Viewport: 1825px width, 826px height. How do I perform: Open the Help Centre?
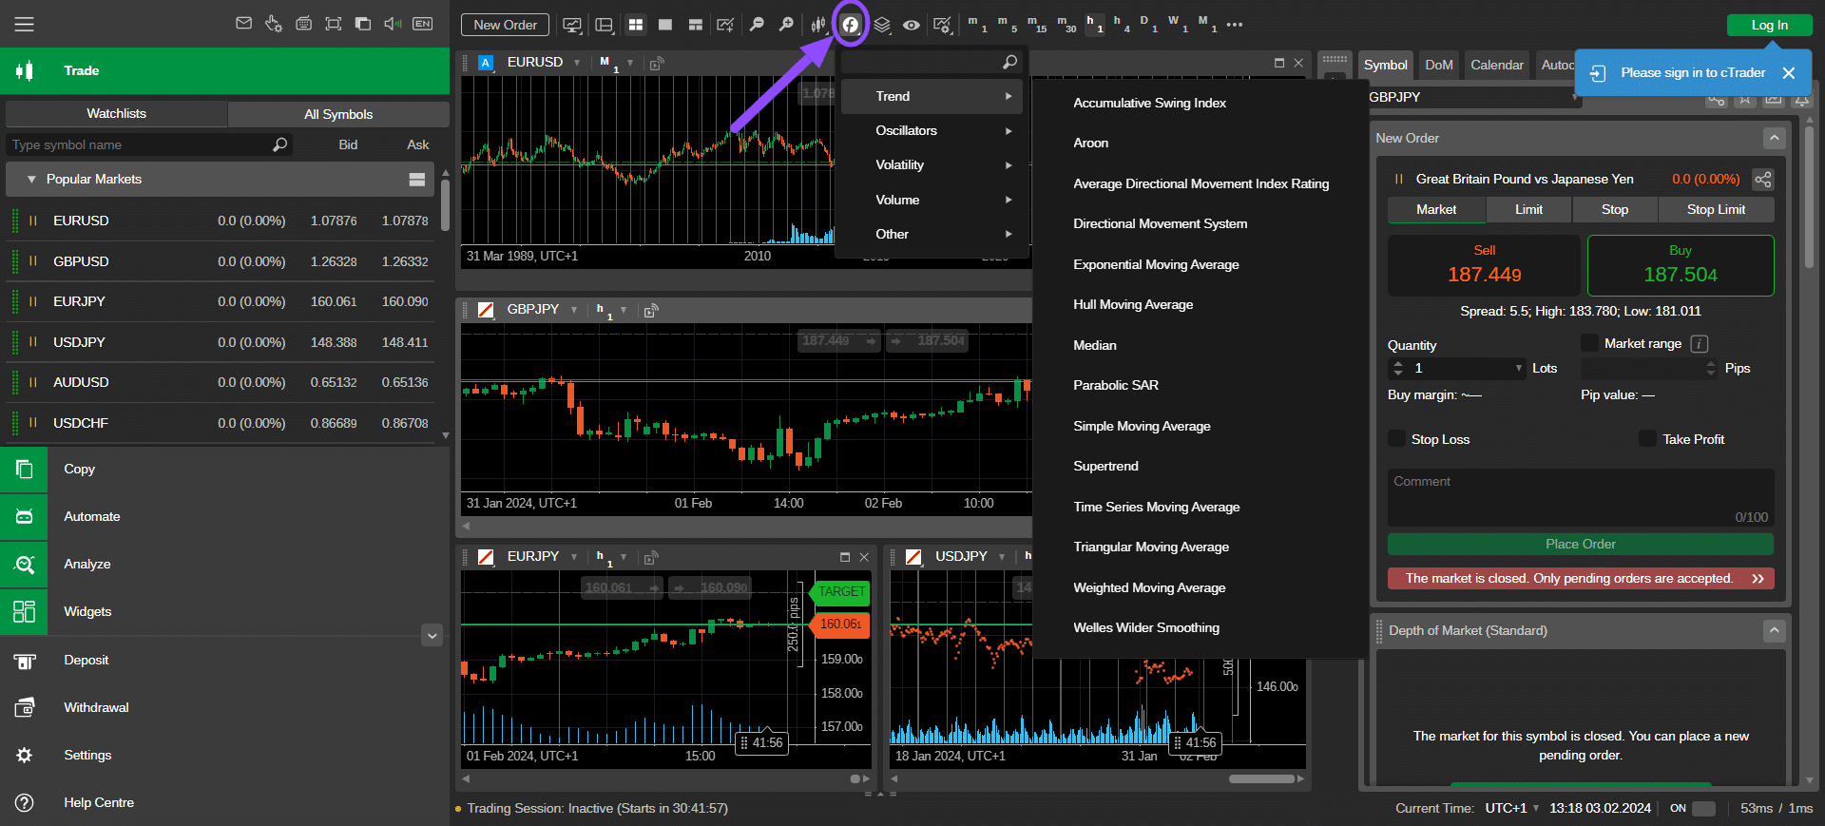pyautogui.click(x=224, y=803)
